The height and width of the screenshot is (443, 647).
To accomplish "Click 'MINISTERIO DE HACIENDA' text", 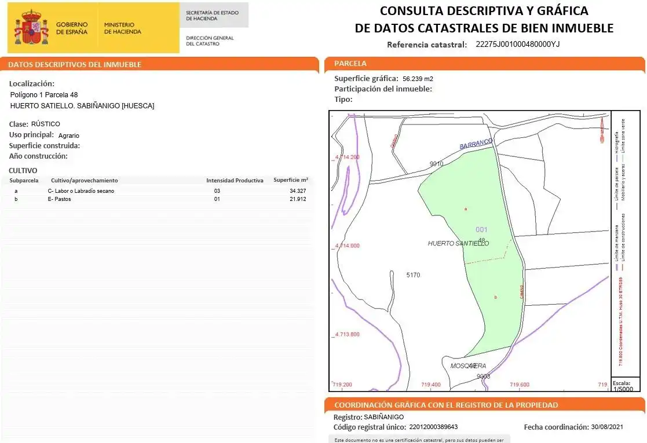I will click(123, 28).
